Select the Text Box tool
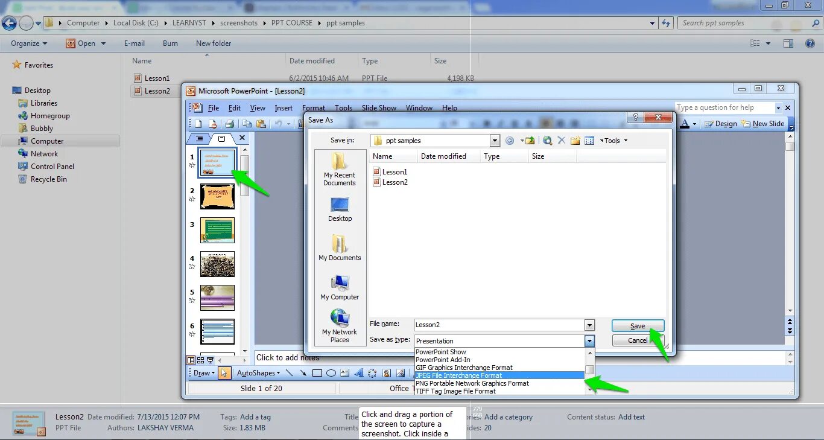The width and height of the screenshot is (824, 440). tap(345, 373)
